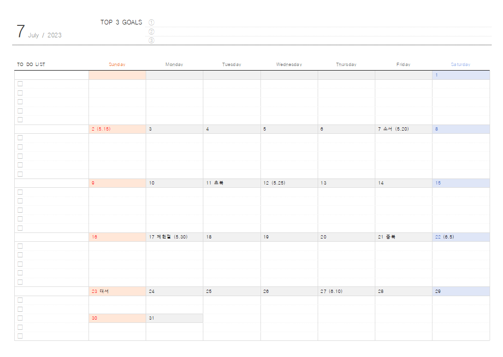This screenshot has height=357, width=503.
Task: Select the Wednesday 19 date cell
Action: [290, 237]
